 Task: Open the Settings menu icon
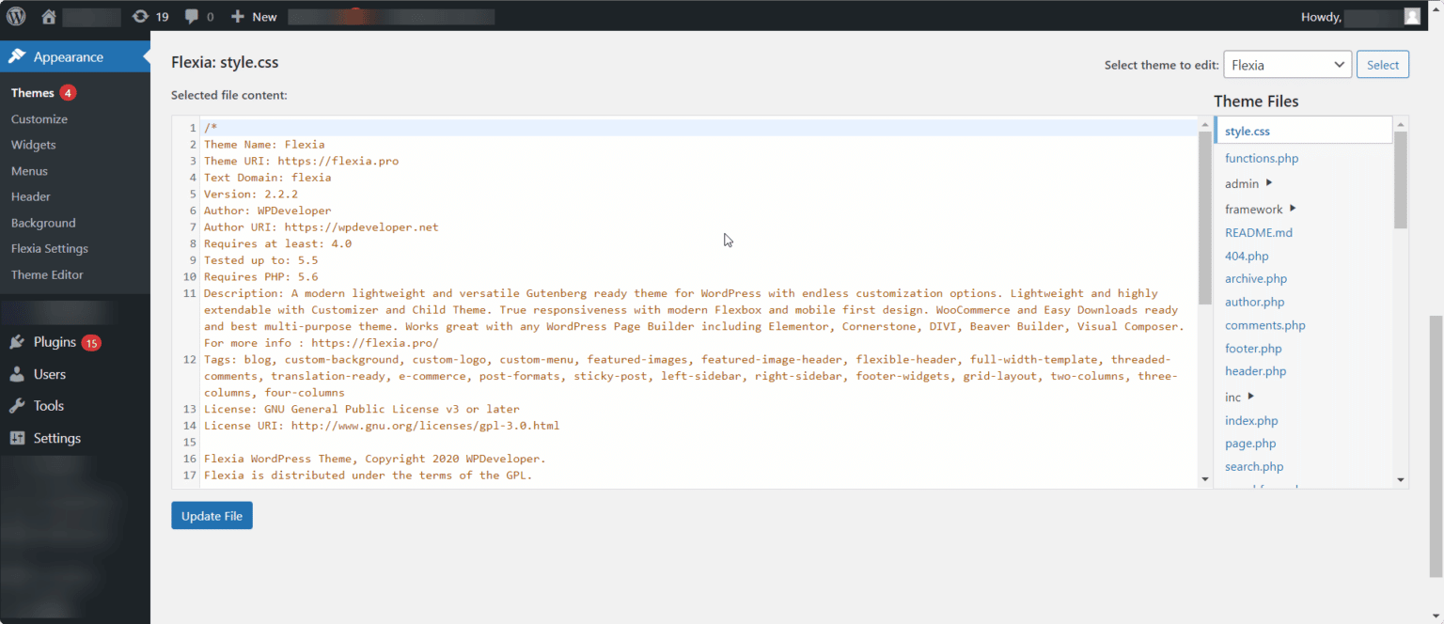pos(17,438)
